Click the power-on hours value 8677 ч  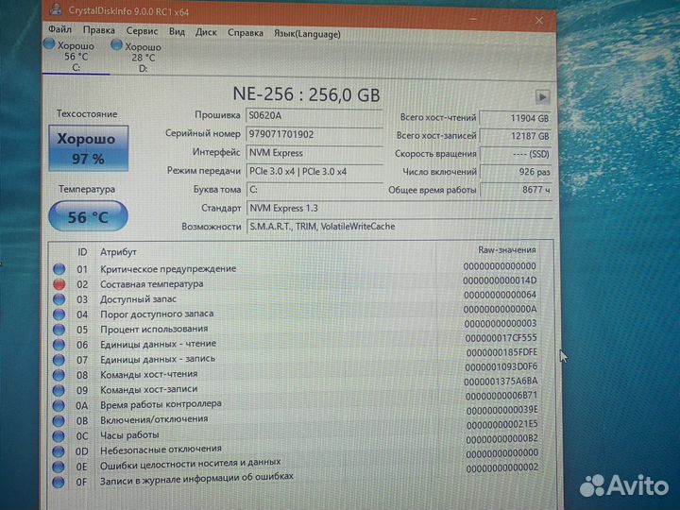[516, 190]
